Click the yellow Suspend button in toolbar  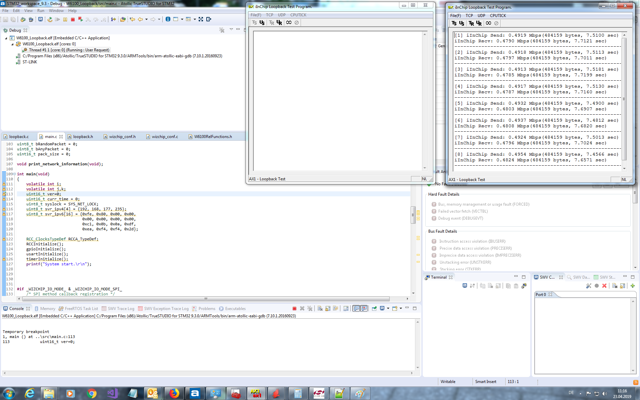[x=65, y=19]
